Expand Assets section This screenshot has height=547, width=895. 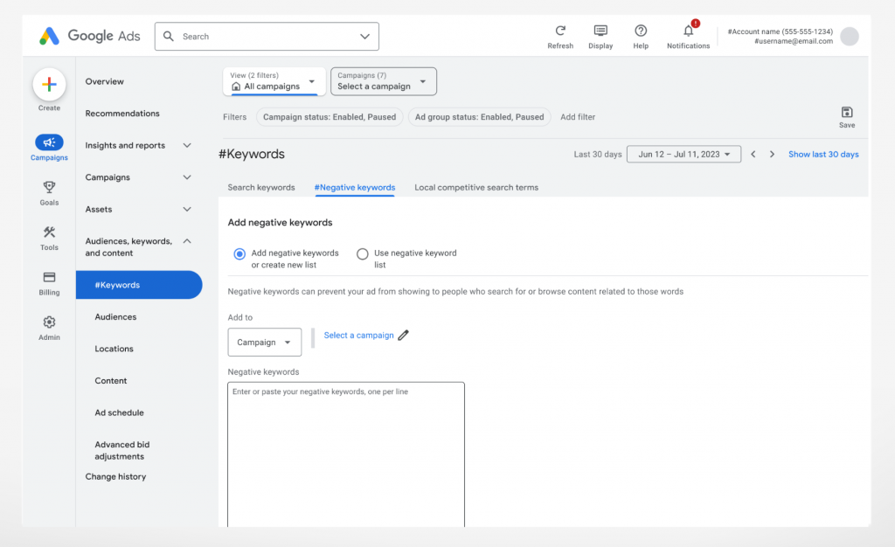pyautogui.click(x=187, y=210)
